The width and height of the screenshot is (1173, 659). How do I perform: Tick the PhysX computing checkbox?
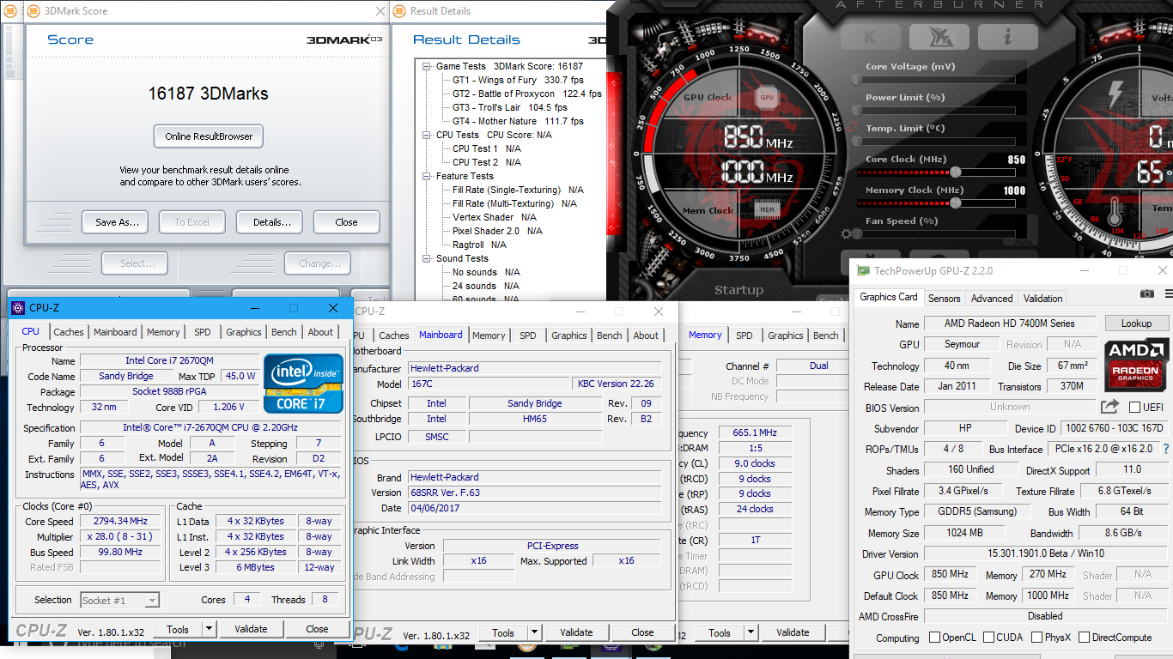point(1037,638)
